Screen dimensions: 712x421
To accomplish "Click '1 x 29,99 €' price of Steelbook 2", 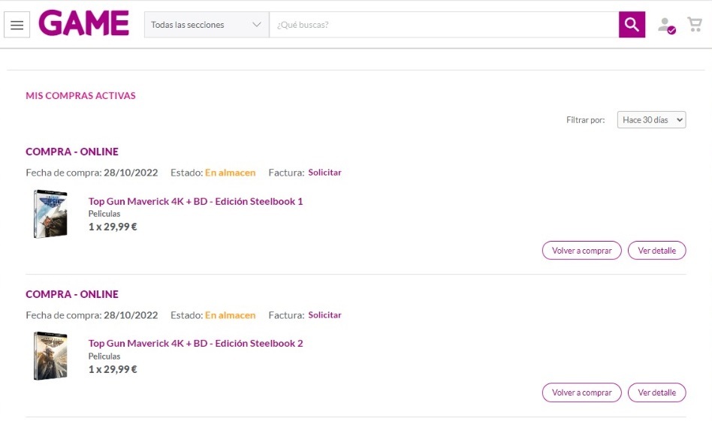I will pyautogui.click(x=113, y=369).
